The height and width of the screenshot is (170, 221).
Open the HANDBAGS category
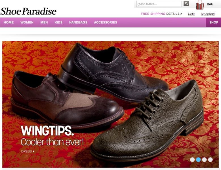coord(78,22)
